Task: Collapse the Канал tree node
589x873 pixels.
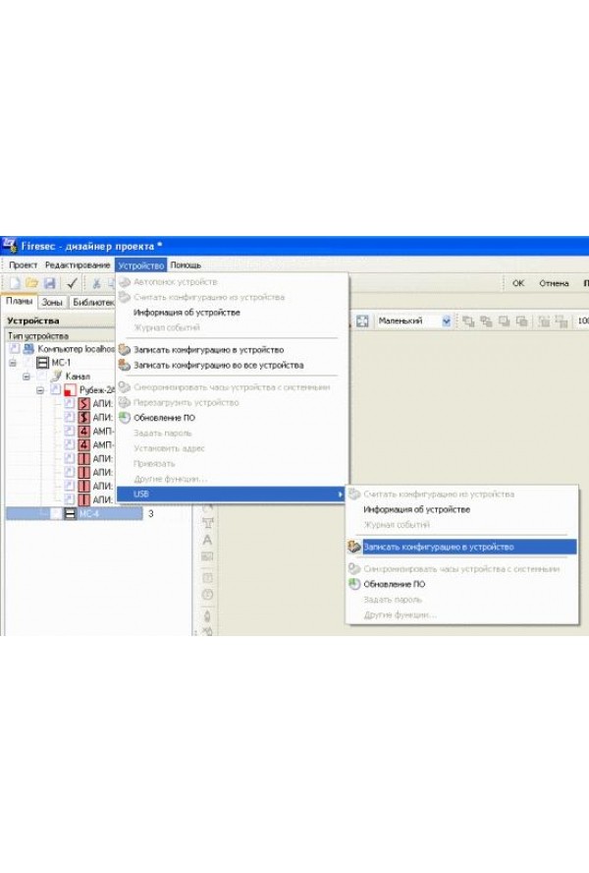Action: [x=27, y=376]
